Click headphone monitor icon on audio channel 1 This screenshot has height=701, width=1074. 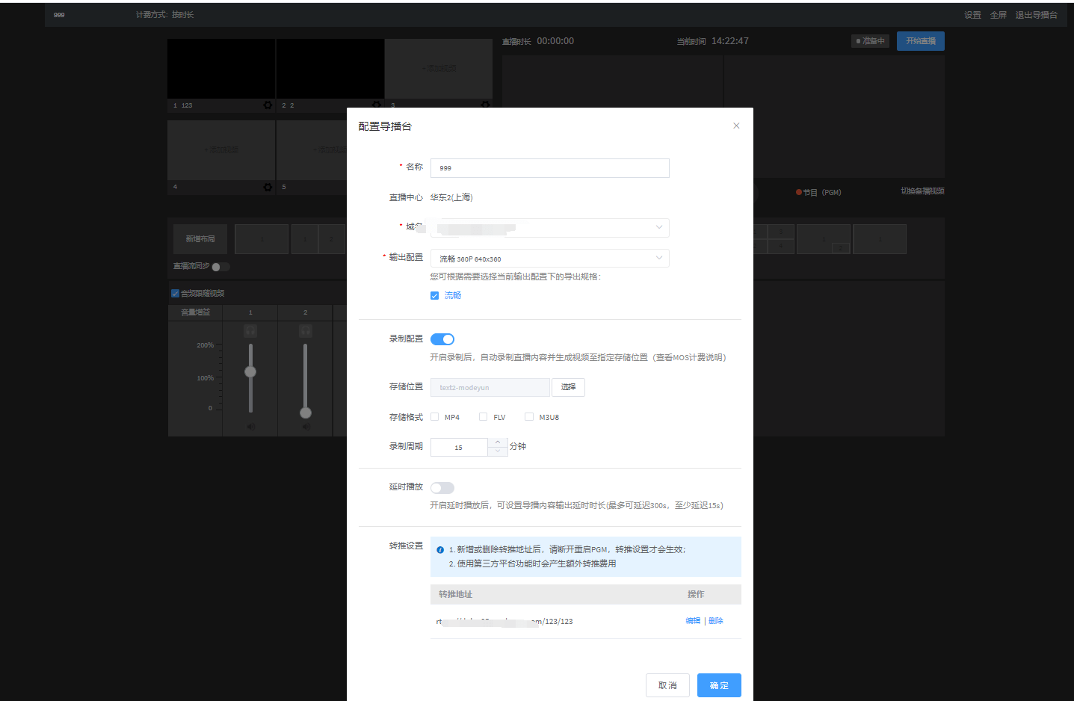coord(250,330)
